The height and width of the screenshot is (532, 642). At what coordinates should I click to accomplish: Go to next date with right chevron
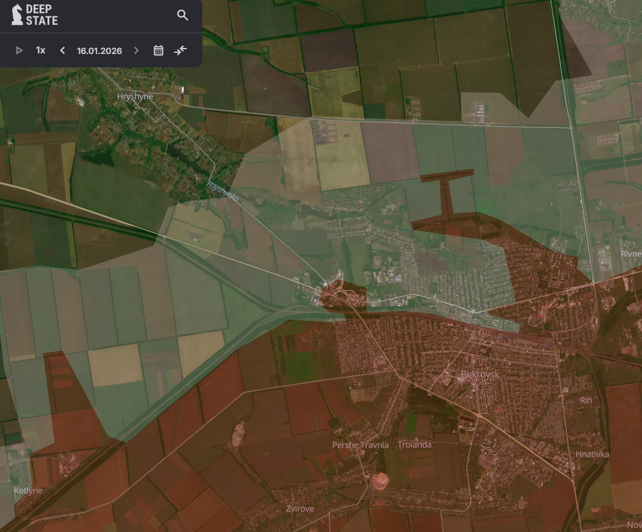(136, 50)
